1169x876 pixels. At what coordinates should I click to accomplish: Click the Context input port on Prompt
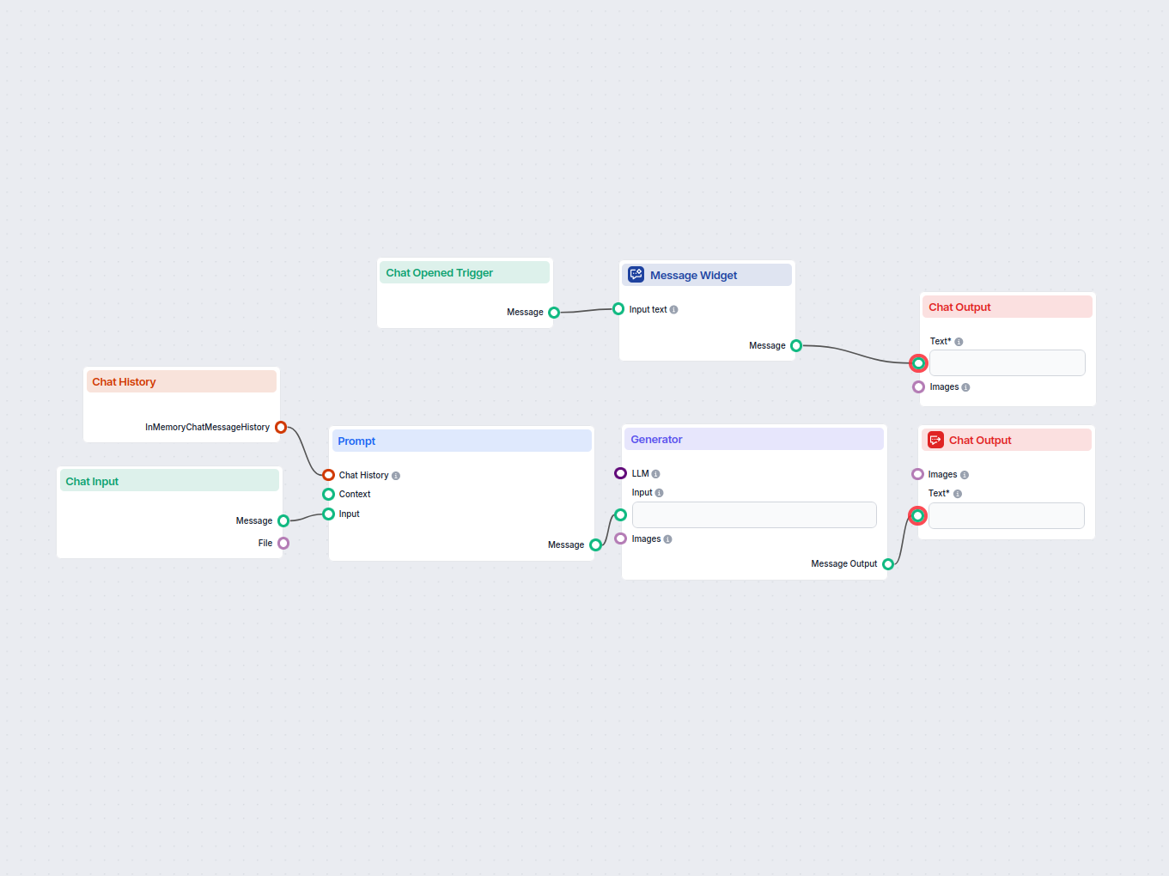click(x=328, y=494)
